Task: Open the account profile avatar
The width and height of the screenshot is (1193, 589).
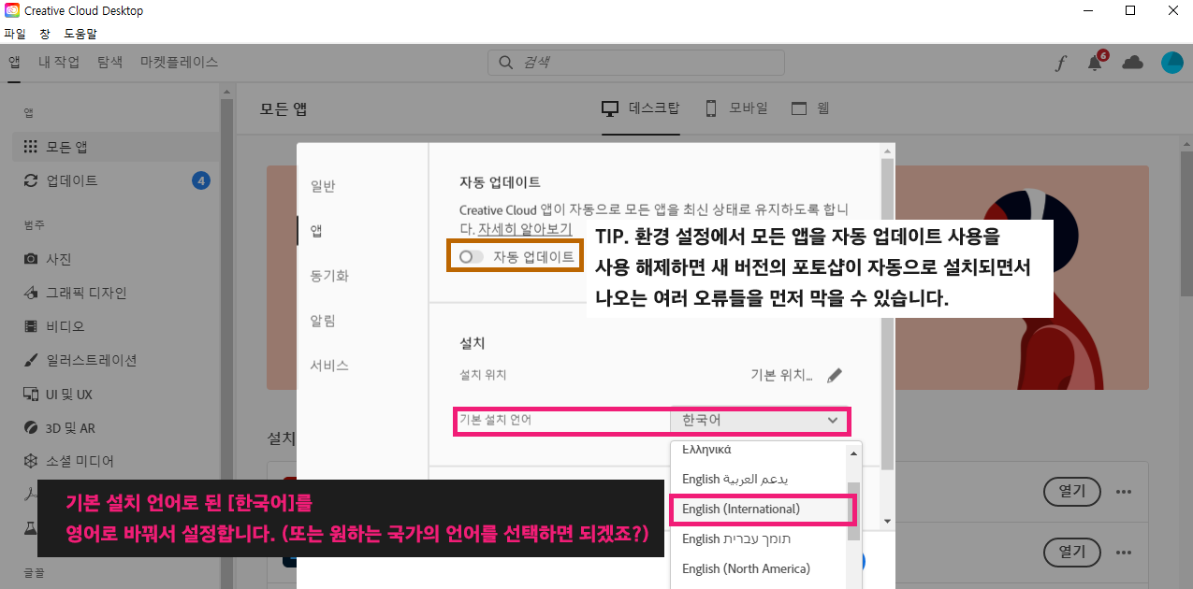Action: pyautogui.click(x=1171, y=63)
